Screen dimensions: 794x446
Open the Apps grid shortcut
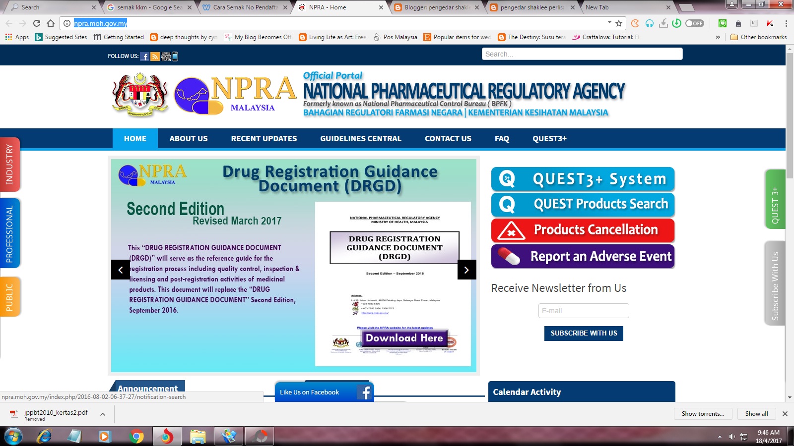[17, 37]
